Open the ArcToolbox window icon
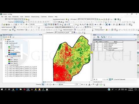This screenshot has height=104, width=139. click(56, 25)
